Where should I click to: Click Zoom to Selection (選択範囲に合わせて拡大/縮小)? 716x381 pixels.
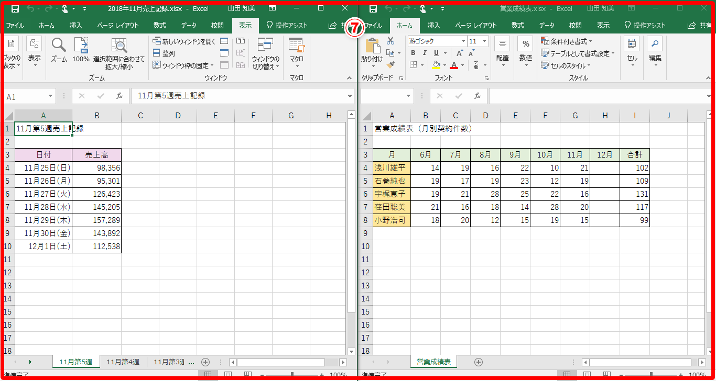click(119, 54)
